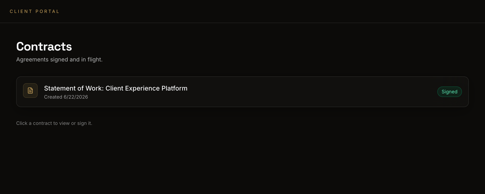Open the Statement of Work contract
The width and height of the screenshot is (485, 194).
click(x=242, y=92)
